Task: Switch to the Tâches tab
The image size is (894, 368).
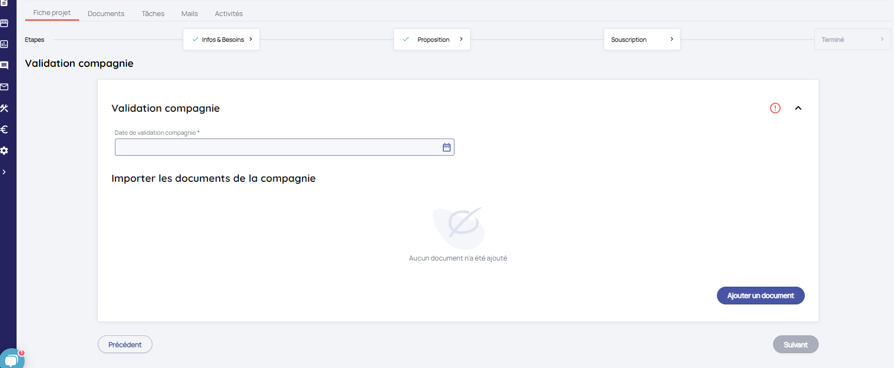Action: coord(153,13)
